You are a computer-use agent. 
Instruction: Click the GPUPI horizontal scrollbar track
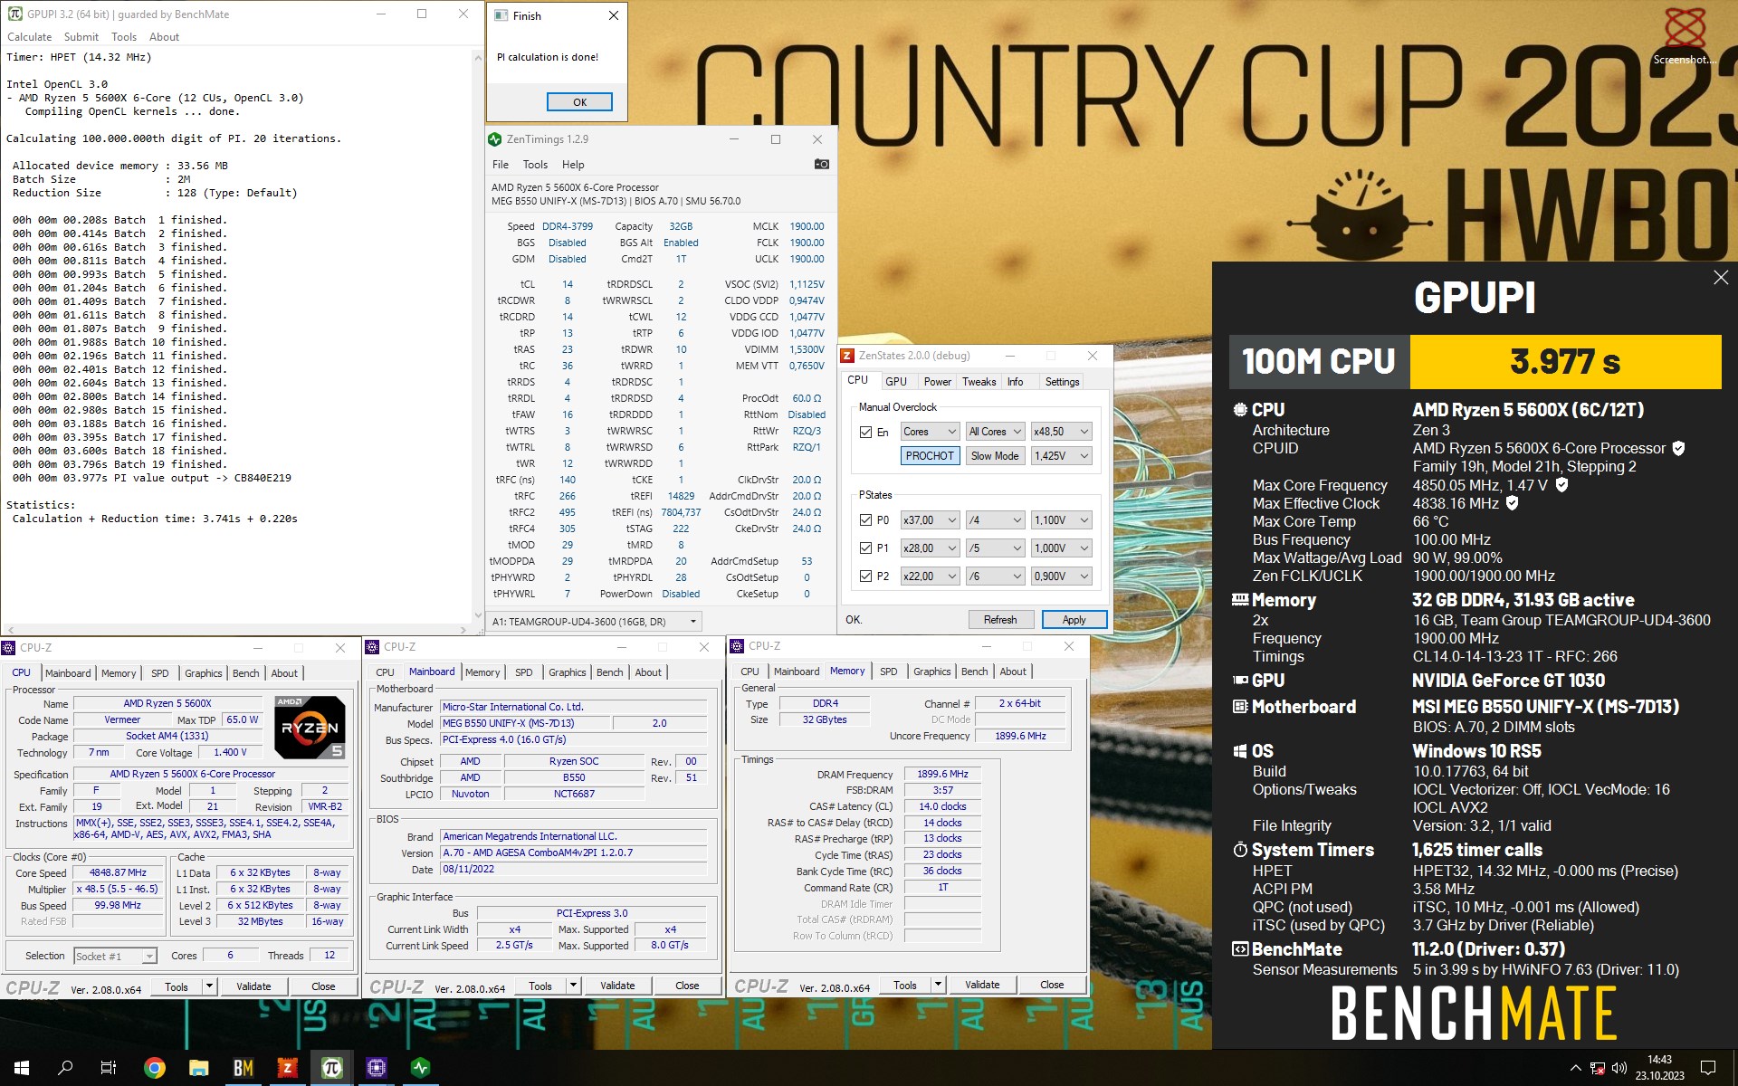[237, 629]
